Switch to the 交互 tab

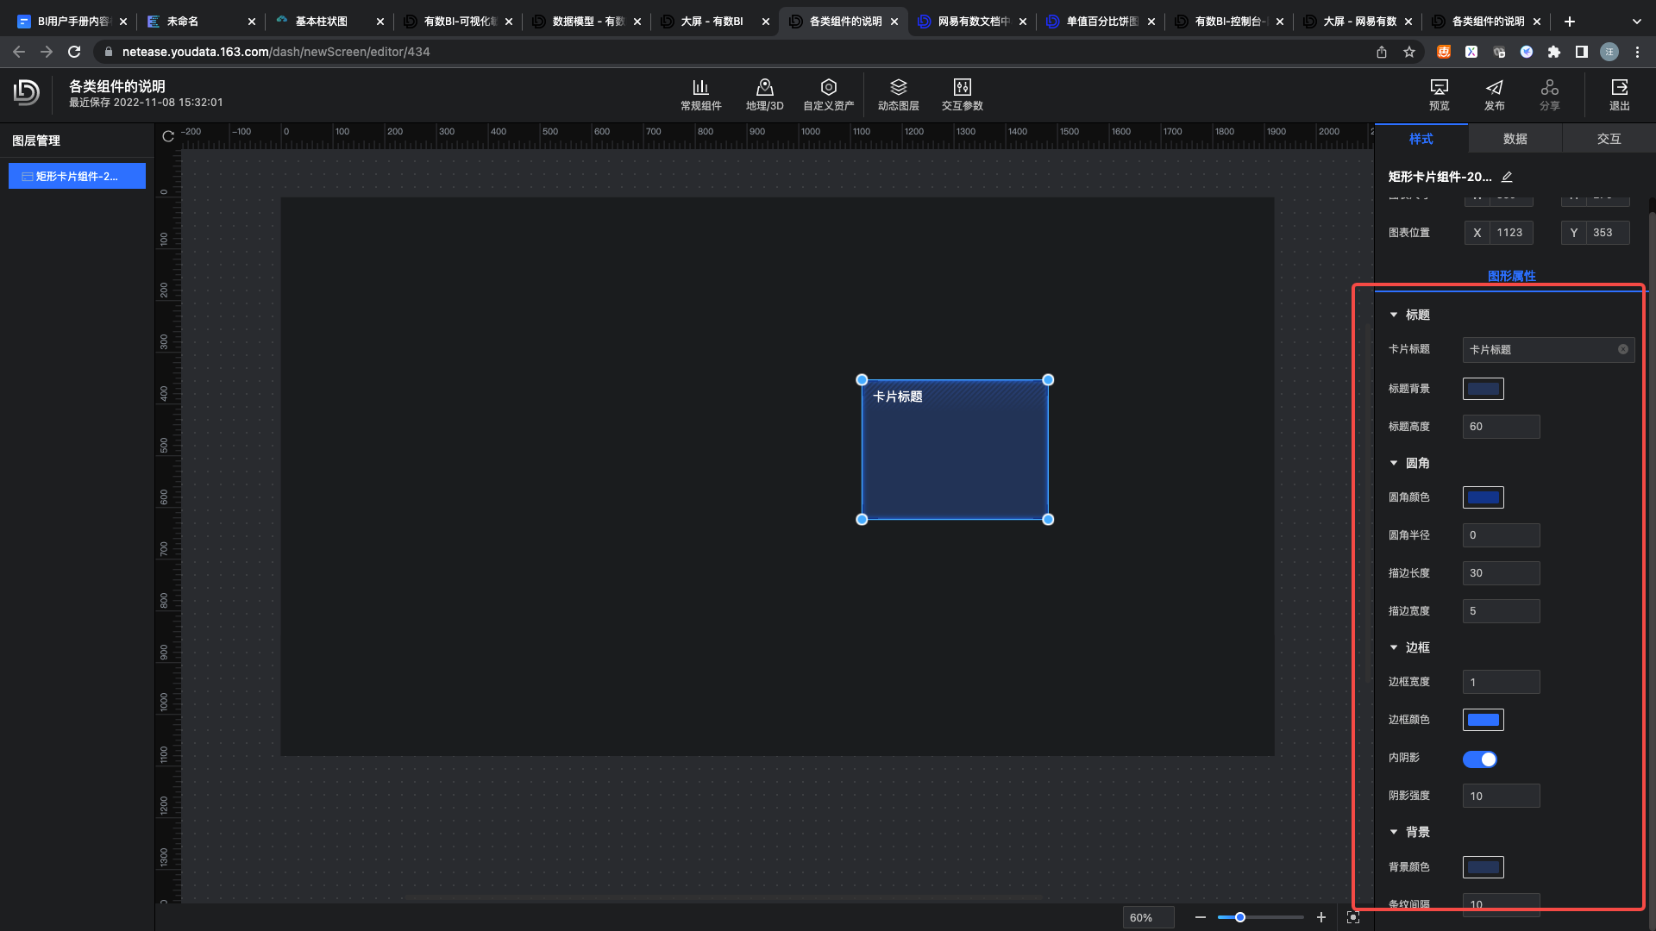tap(1609, 139)
